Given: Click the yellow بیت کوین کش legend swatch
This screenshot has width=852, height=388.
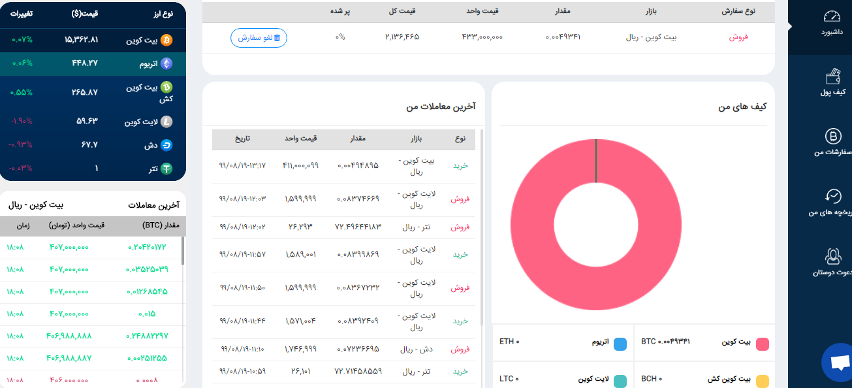Looking at the screenshot, I should pos(762,381).
